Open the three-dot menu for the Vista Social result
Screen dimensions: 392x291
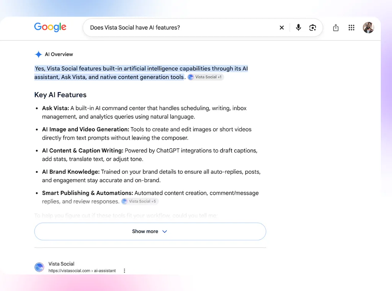124,270
